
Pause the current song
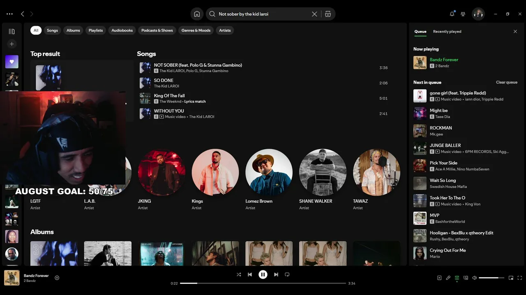coord(263,275)
